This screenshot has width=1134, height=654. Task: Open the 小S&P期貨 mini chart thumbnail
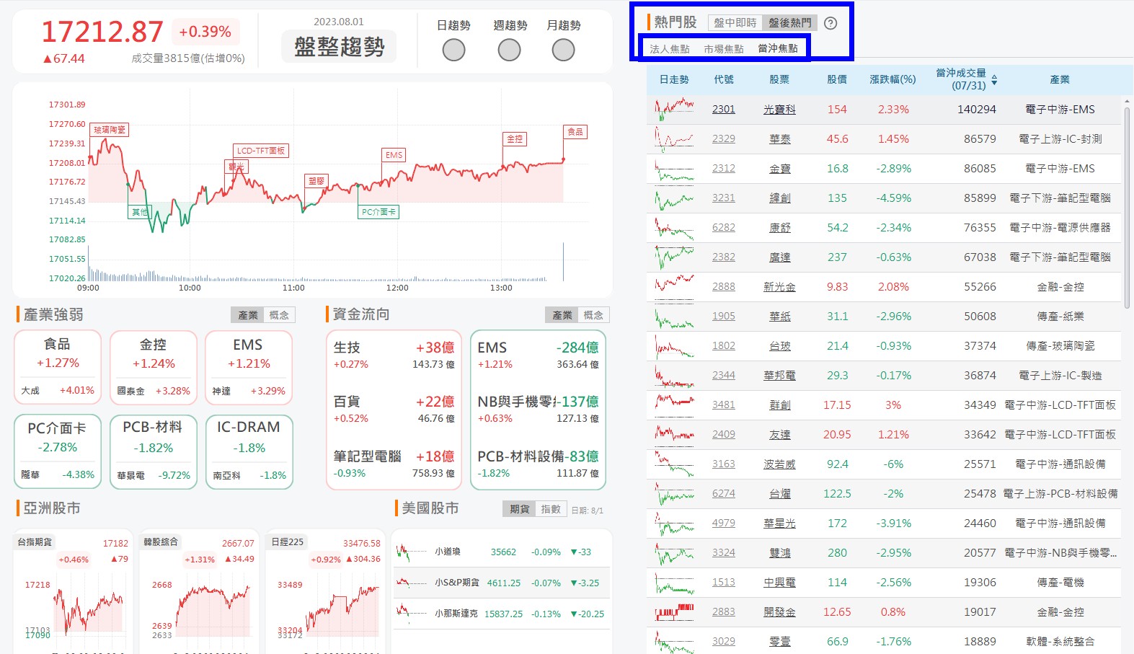click(x=411, y=583)
